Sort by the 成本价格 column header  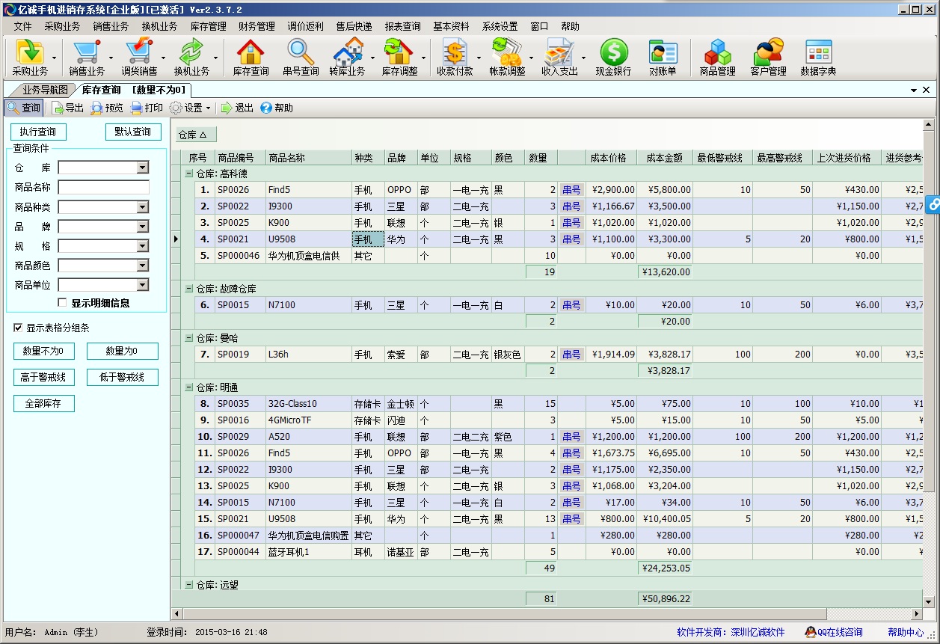click(612, 158)
